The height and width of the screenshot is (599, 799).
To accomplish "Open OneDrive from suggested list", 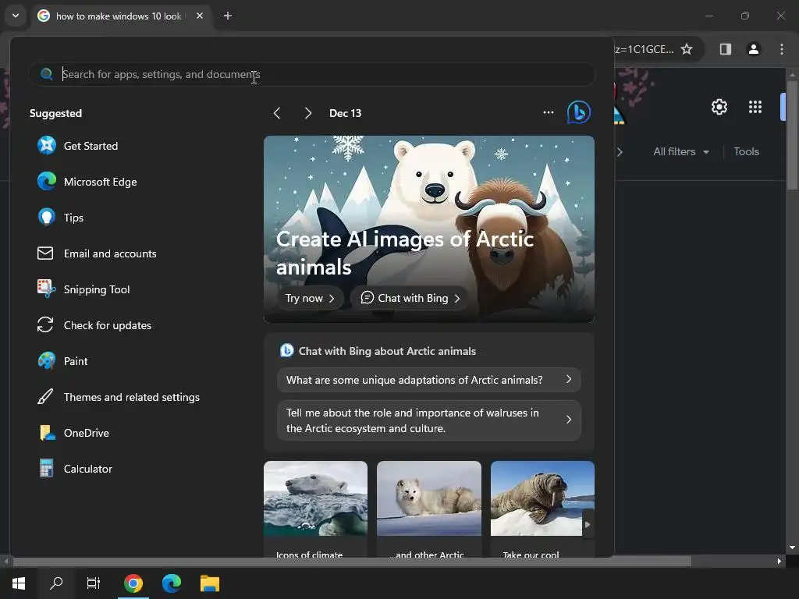I will [73, 433].
